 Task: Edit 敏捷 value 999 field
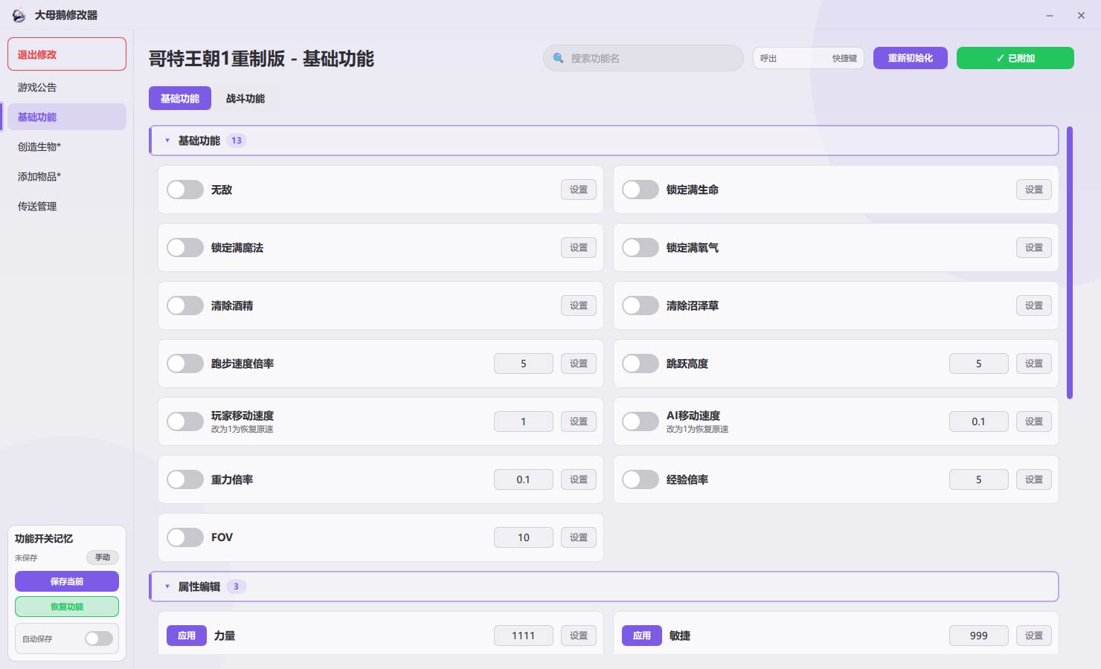[x=979, y=636]
